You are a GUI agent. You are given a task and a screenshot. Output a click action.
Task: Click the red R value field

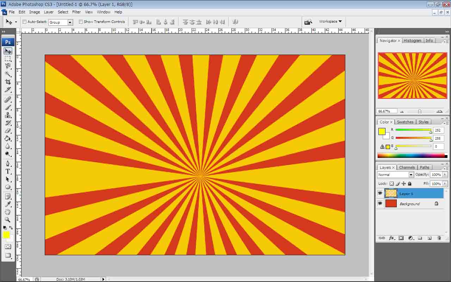(438, 130)
